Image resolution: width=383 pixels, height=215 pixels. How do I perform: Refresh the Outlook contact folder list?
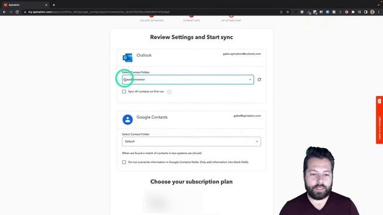259,79
